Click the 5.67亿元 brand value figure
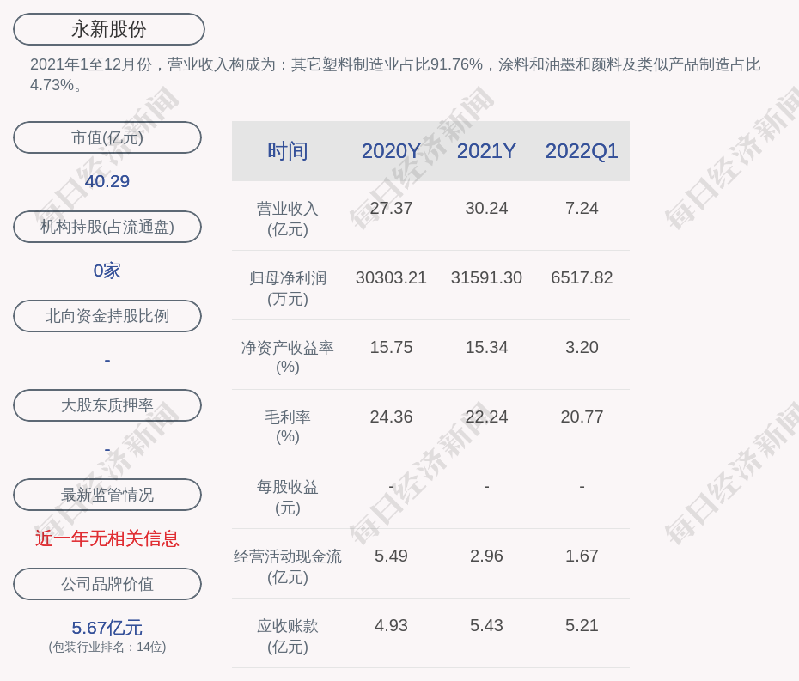799x681 pixels. pyautogui.click(x=107, y=628)
